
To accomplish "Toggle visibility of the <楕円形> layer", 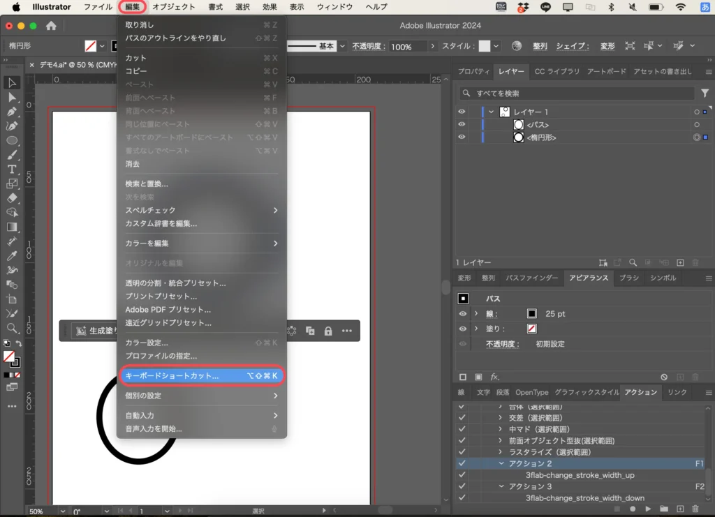I will coord(462,137).
